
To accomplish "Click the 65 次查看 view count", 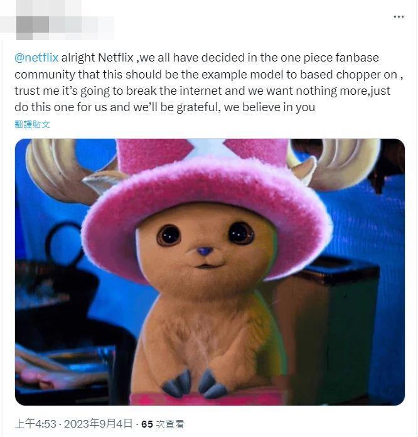I will pos(163,424).
